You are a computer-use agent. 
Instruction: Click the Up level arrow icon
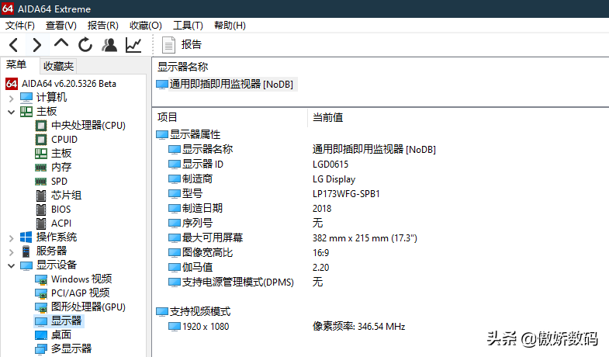[x=61, y=44]
